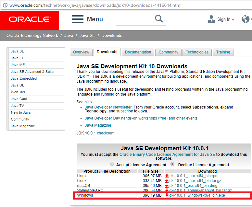Click red download arrow for Windows exe
Image resolution: width=252 pixels, height=207 pixels.
(167, 195)
